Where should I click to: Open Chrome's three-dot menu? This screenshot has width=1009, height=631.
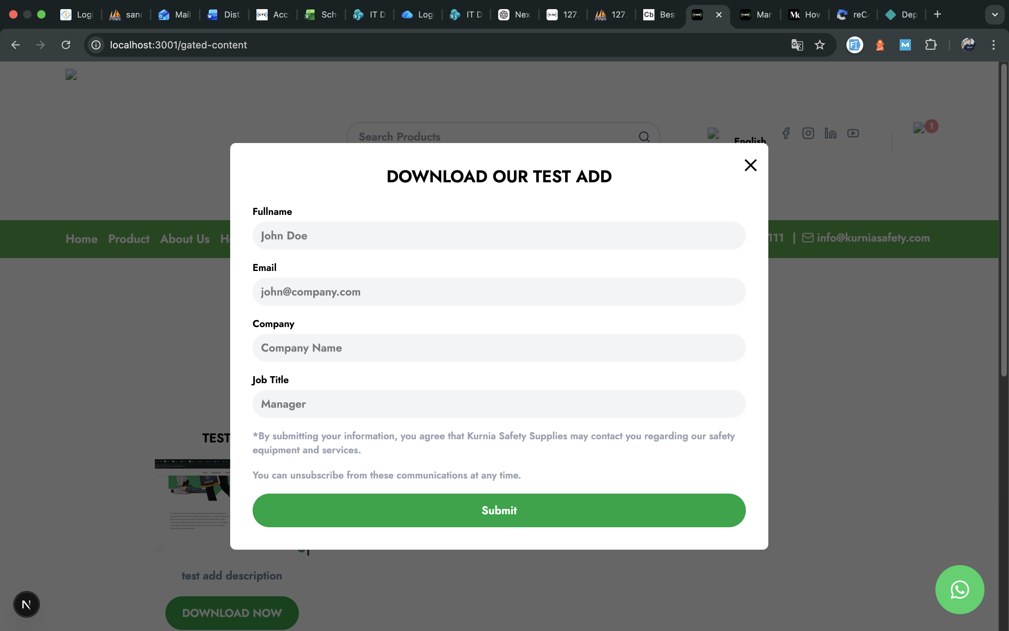point(994,45)
